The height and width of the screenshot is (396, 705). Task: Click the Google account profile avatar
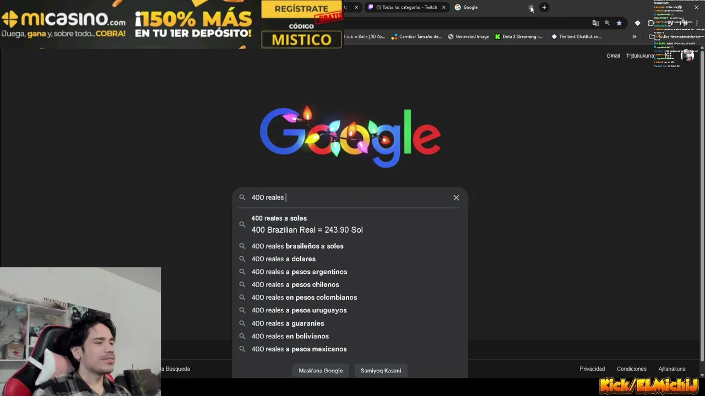pos(687,56)
